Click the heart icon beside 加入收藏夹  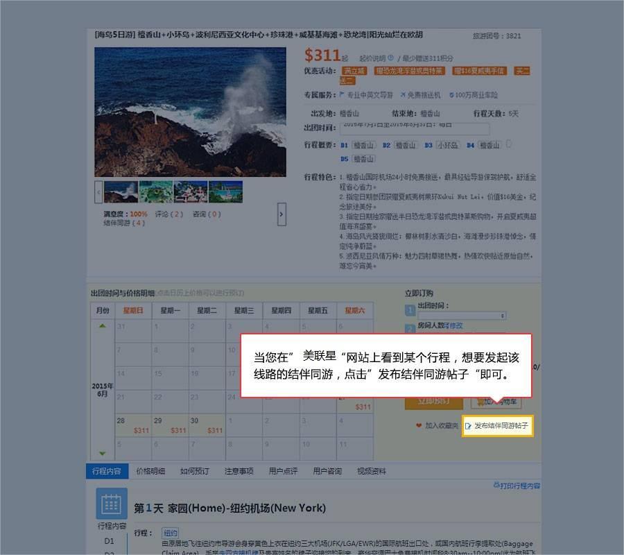(x=419, y=425)
